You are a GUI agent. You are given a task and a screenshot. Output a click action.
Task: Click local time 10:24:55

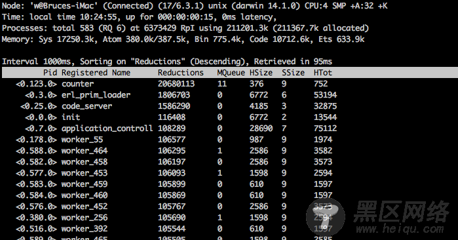(73, 17)
